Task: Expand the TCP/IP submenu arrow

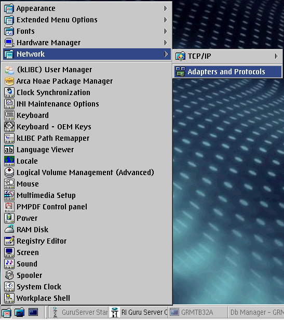Action: tap(276, 56)
